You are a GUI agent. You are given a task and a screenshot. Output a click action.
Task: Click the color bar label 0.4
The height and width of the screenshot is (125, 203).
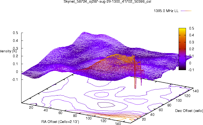pyautogui.click(x=191, y=35)
